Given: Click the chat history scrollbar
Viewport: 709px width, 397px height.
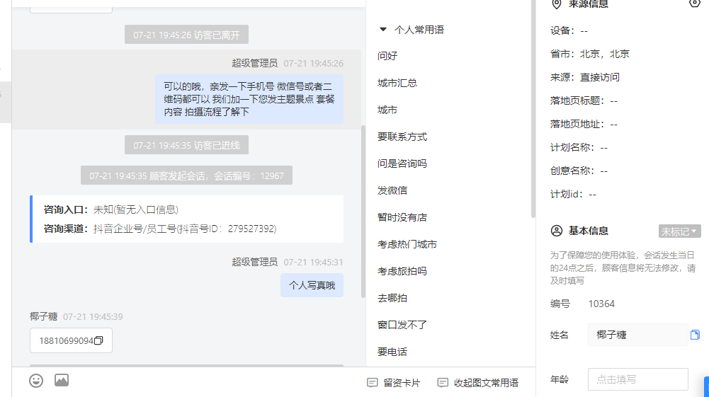Looking at the screenshot, I should 363,212.
